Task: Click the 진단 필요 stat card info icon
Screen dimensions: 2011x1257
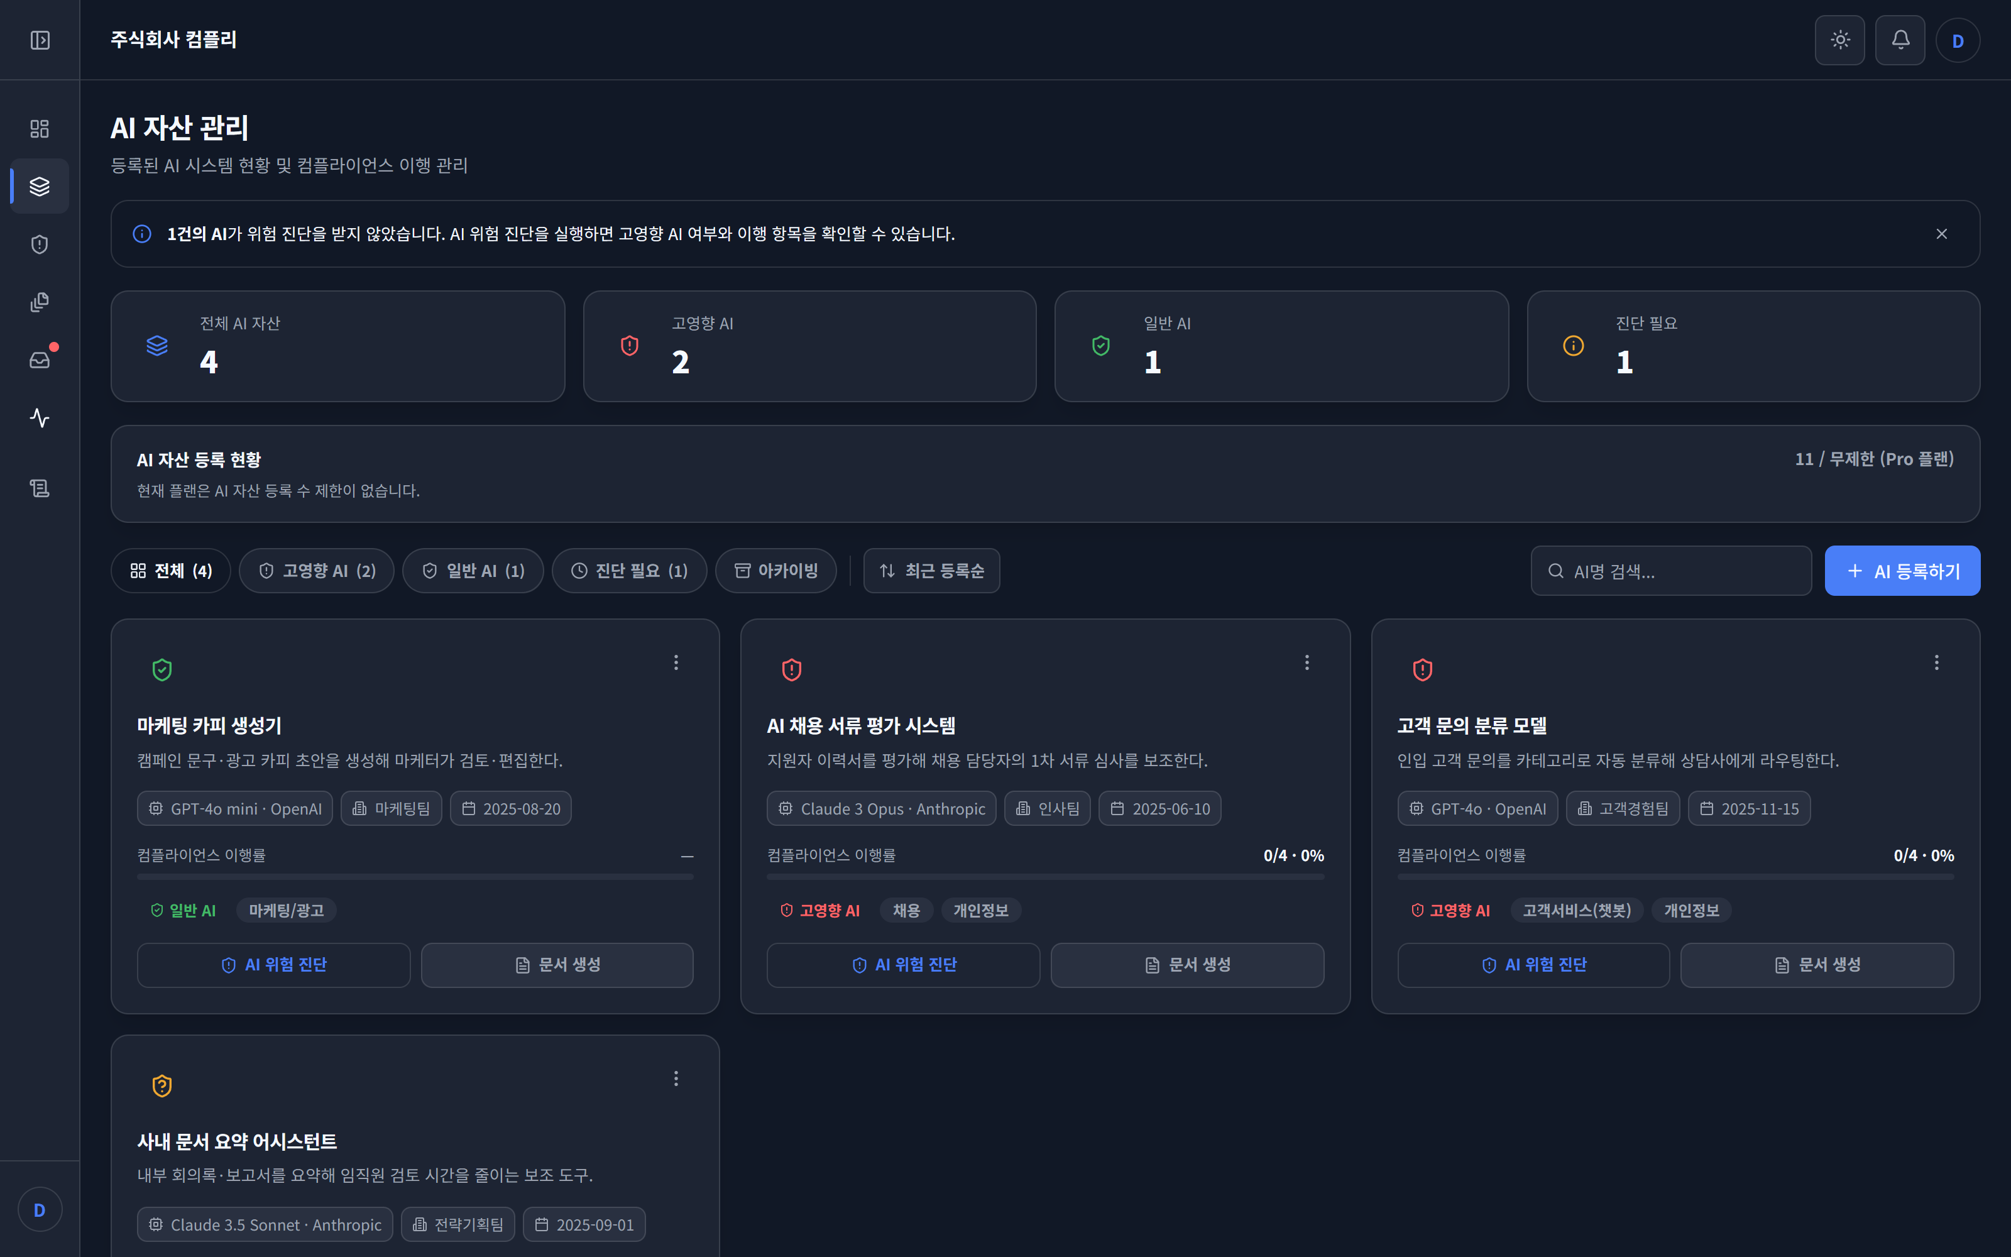Action: pos(1573,346)
